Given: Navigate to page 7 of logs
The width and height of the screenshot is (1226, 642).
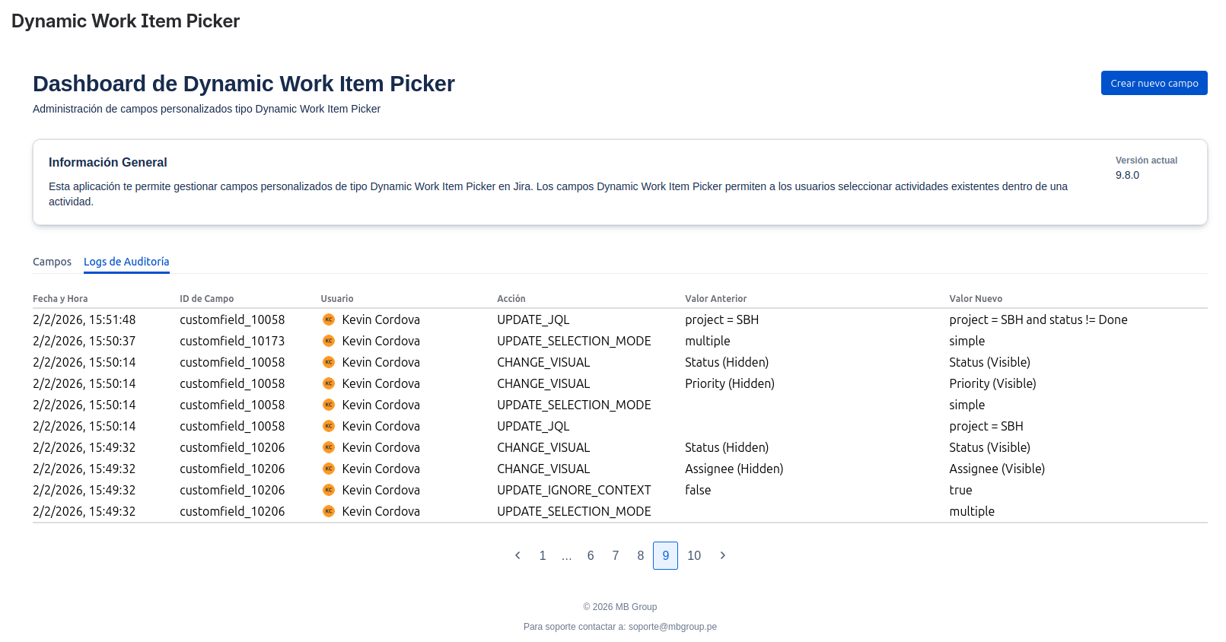Looking at the screenshot, I should [616, 555].
